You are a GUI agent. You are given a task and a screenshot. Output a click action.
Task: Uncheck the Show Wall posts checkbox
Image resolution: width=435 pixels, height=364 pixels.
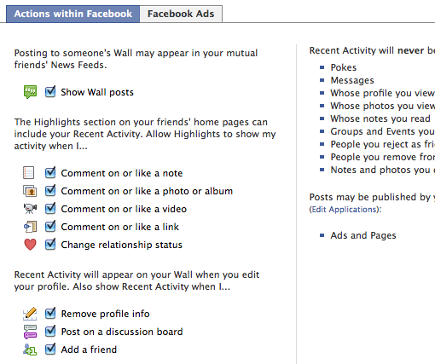click(50, 91)
